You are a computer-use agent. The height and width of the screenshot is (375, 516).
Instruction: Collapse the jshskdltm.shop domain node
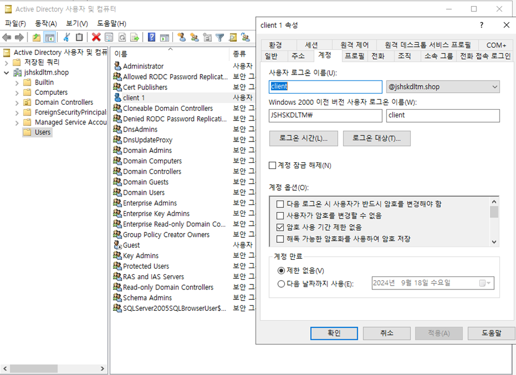pyautogui.click(x=7, y=72)
